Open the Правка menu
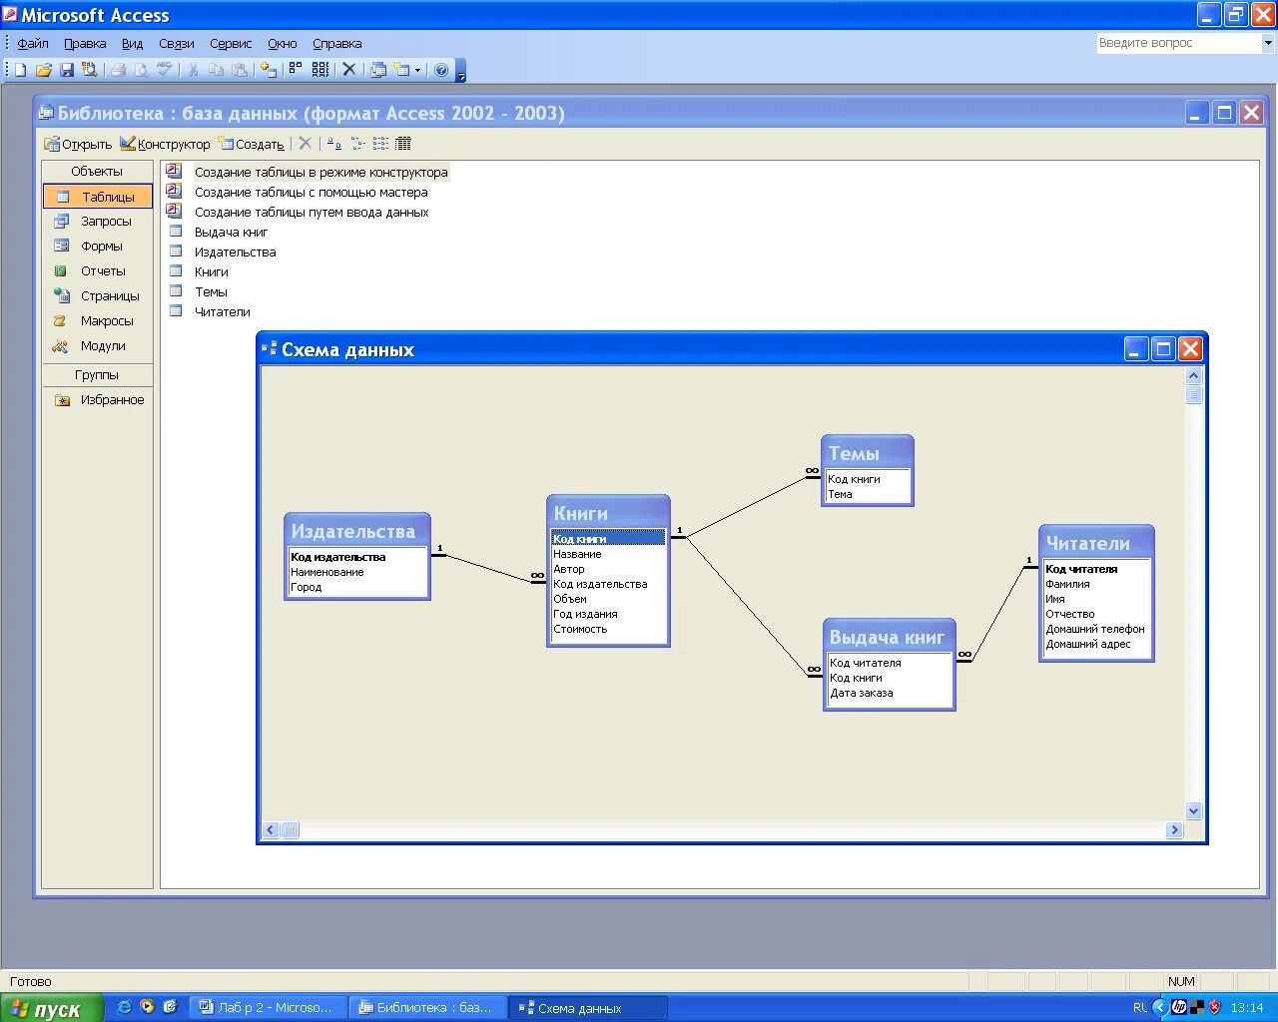The image size is (1278, 1022). coord(85,44)
